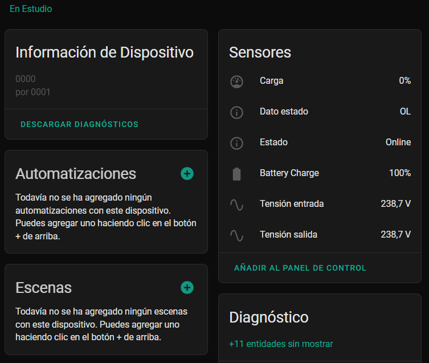Expand the +11 entidades sin mostrar list
429x363 pixels.
point(281,344)
